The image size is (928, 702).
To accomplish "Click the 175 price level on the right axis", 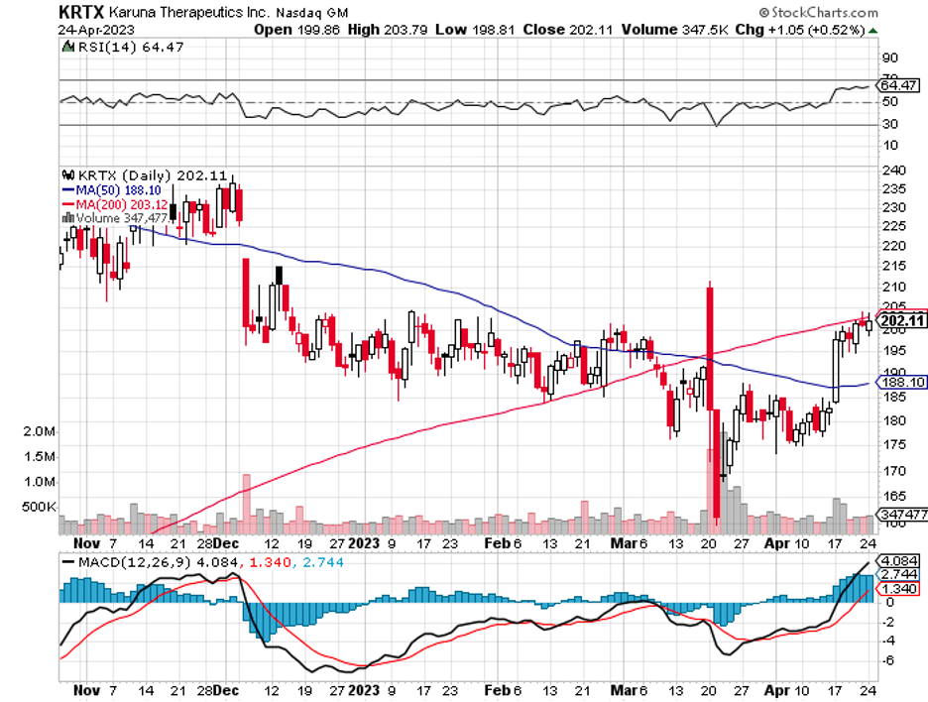I will tap(893, 444).
